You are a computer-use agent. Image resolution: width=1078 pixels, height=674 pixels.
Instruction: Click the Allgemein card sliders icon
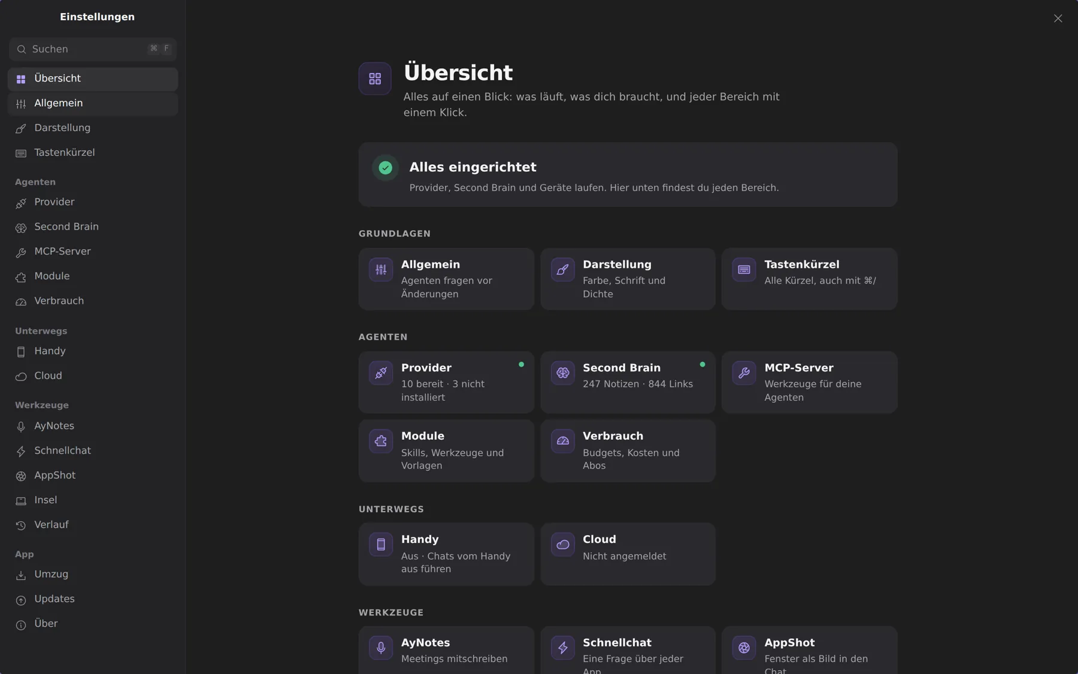pos(381,270)
